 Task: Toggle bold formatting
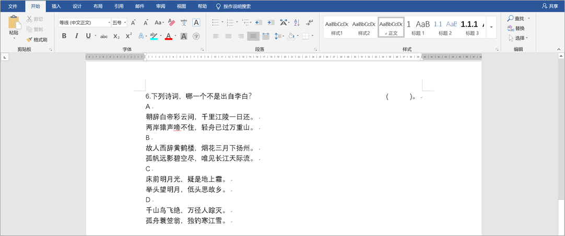[x=64, y=36]
